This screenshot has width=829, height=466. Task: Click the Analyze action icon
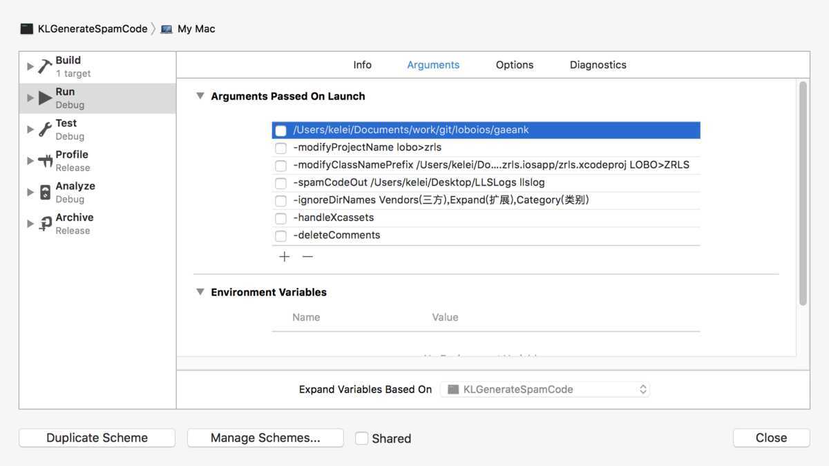point(45,192)
